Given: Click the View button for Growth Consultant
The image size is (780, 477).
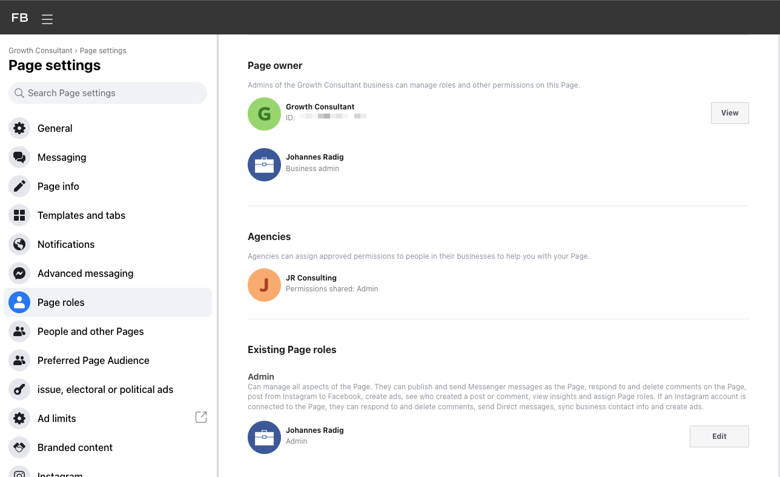Looking at the screenshot, I should click(x=729, y=112).
